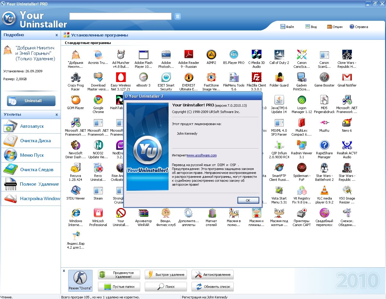
Task: Open the Очистка Следов utility
Action: tap(31, 170)
